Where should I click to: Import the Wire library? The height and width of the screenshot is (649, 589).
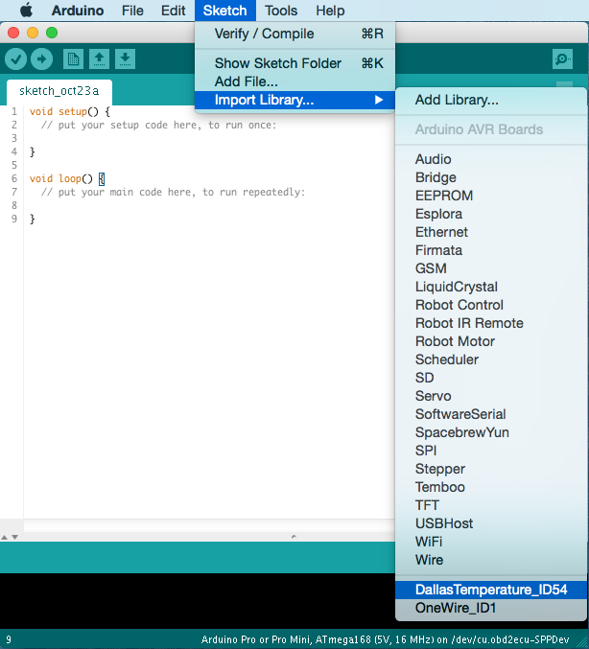point(491,560)
